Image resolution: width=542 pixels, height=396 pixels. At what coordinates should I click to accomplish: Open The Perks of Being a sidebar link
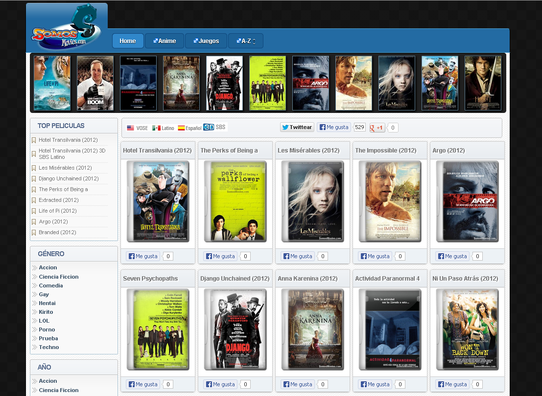[x=63, y=189]
